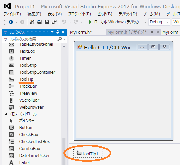Select the Label control icon
Image resolution: width=180 pixels, height=165 pixels.
[x=11, y=163]
